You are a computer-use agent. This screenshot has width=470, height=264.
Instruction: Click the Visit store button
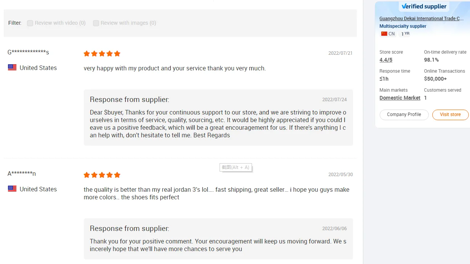450,115
